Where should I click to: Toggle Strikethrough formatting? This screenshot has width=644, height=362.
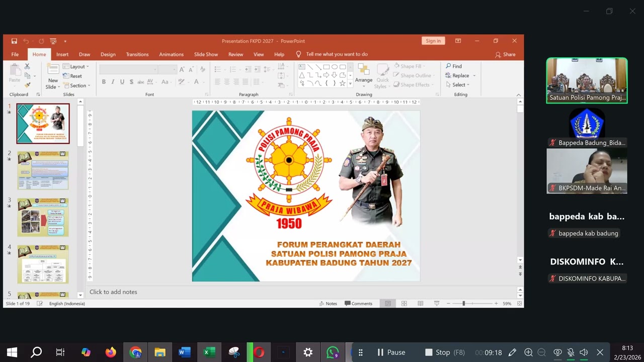point(140,82)
